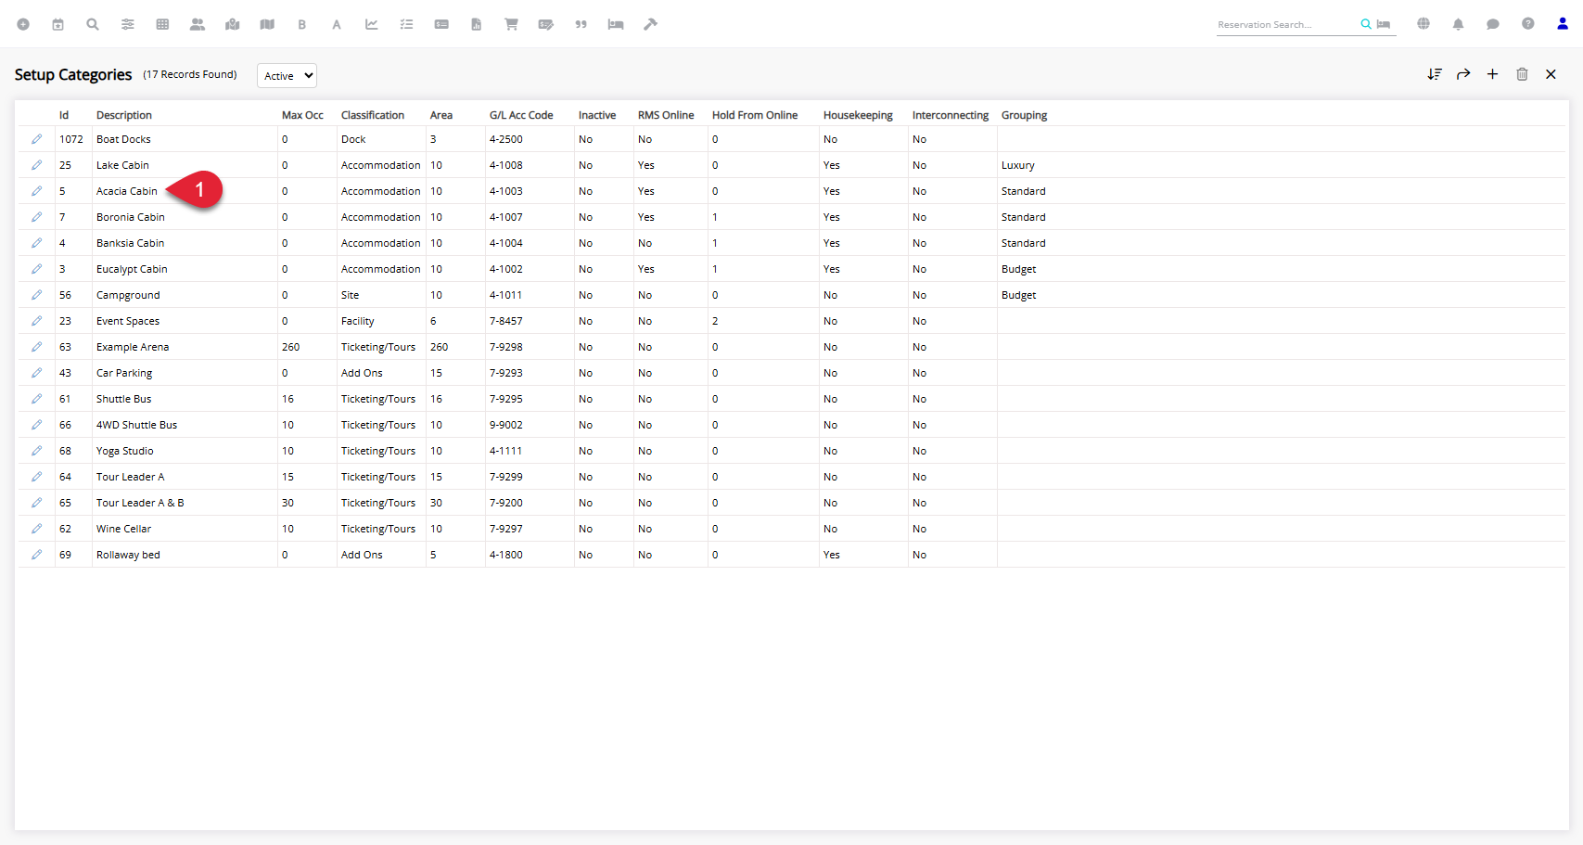Viewport: 1583px width, 845px height.
Task: Click the dollar edit rate icon
Action: tap(546, 24)
